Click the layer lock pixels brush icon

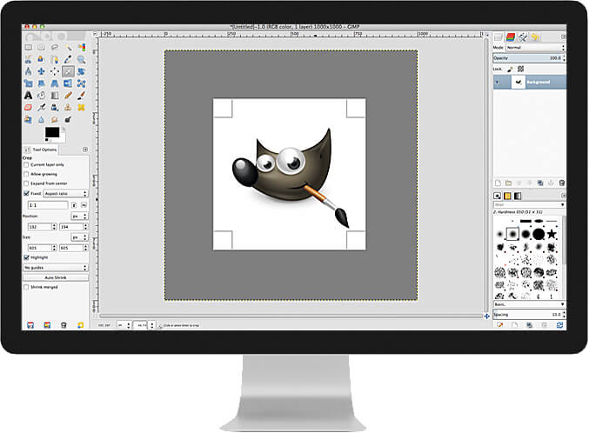tap(510, 69)
